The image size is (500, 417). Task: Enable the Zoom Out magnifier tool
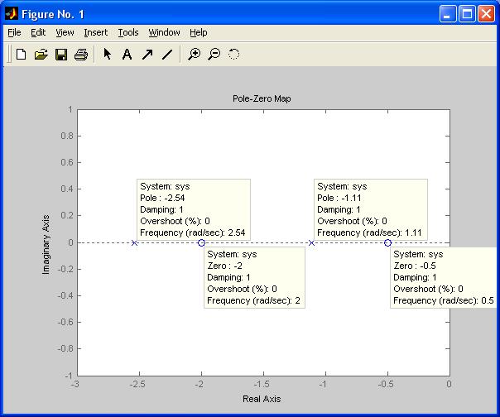click(x=214, y=55)
